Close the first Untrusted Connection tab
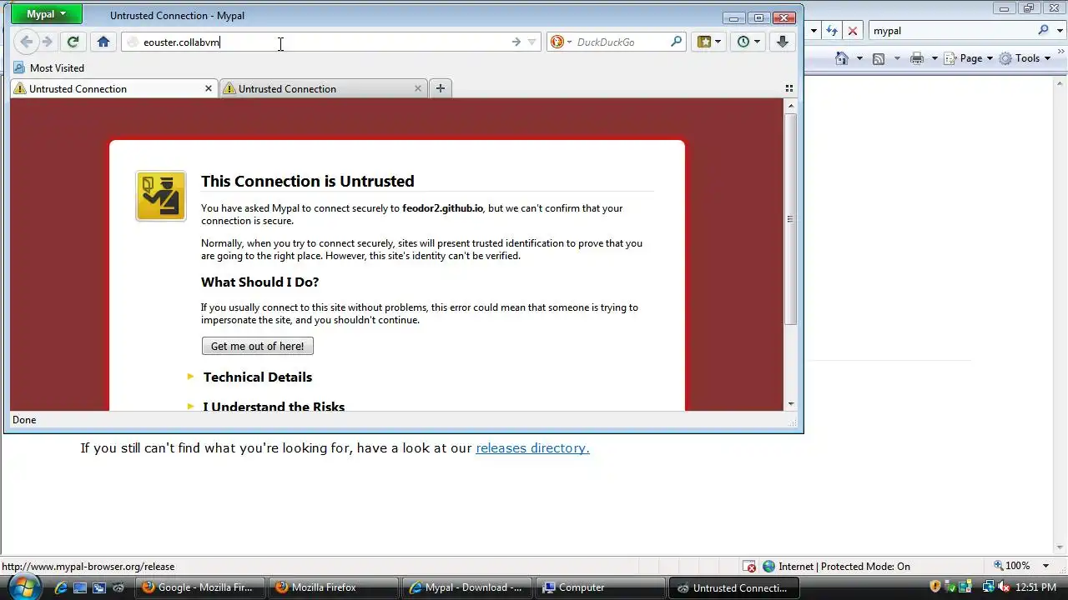Viewport: 1068px width, 600px height. click(209, 88)
